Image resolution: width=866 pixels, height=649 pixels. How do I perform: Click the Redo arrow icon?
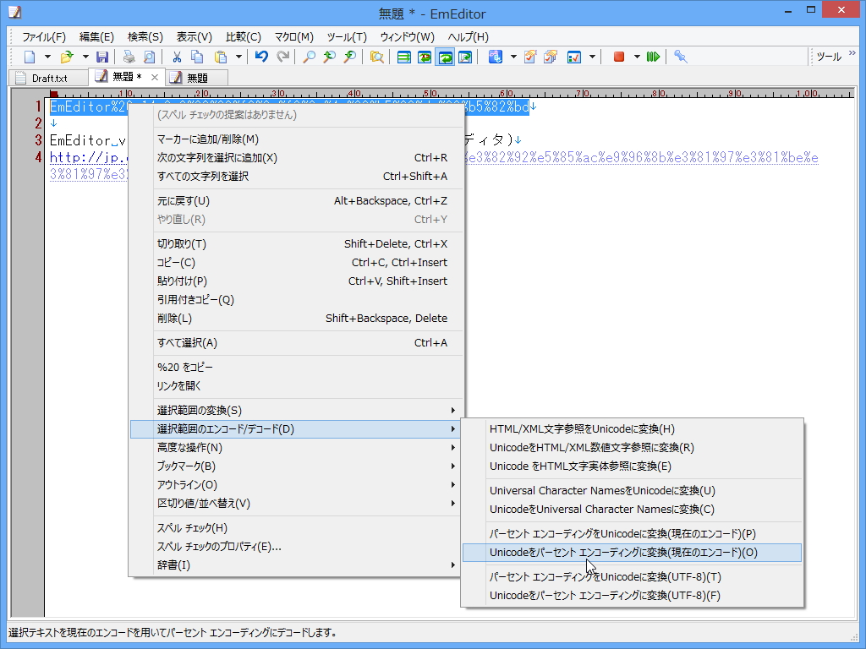pos(282,57)
